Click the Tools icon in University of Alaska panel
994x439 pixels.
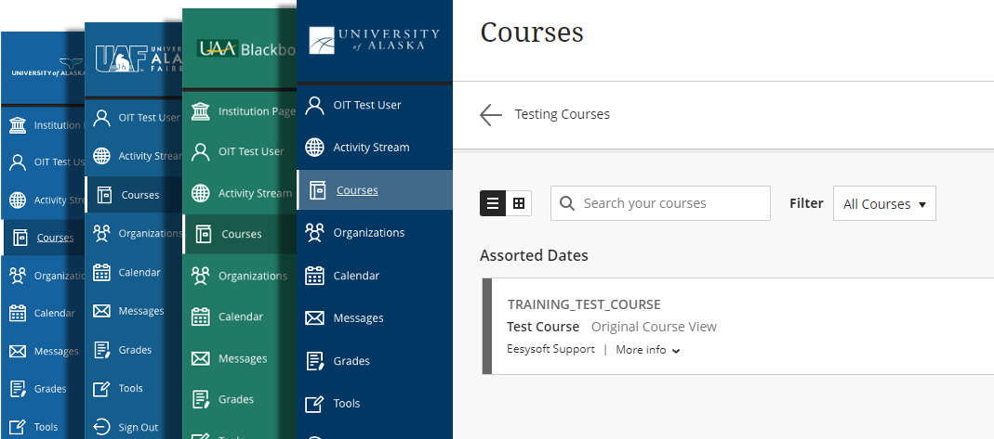(314, 404)
